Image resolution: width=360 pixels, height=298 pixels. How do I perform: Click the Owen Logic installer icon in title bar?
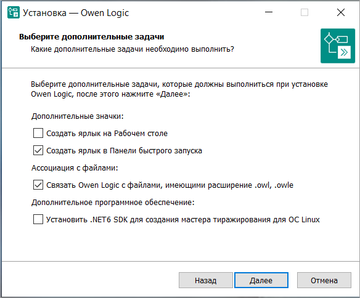click(x=14, y=12)
